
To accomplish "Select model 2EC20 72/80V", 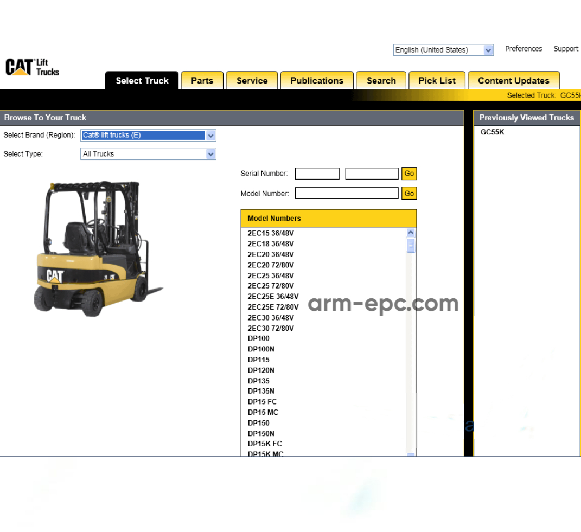I will point(271,265).
